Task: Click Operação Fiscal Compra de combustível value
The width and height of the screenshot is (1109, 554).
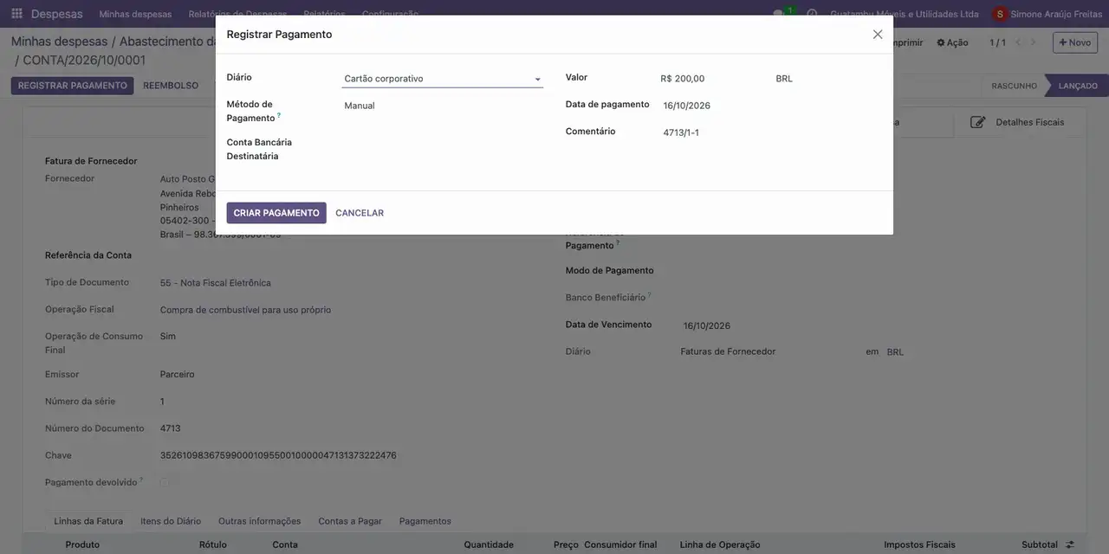Action: (245, 310)
